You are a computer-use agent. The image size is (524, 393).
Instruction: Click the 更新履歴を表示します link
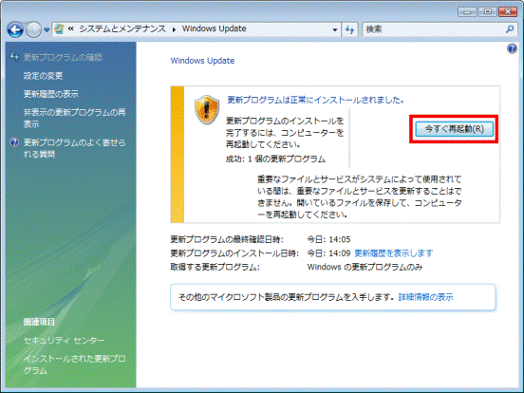point(393,253)
